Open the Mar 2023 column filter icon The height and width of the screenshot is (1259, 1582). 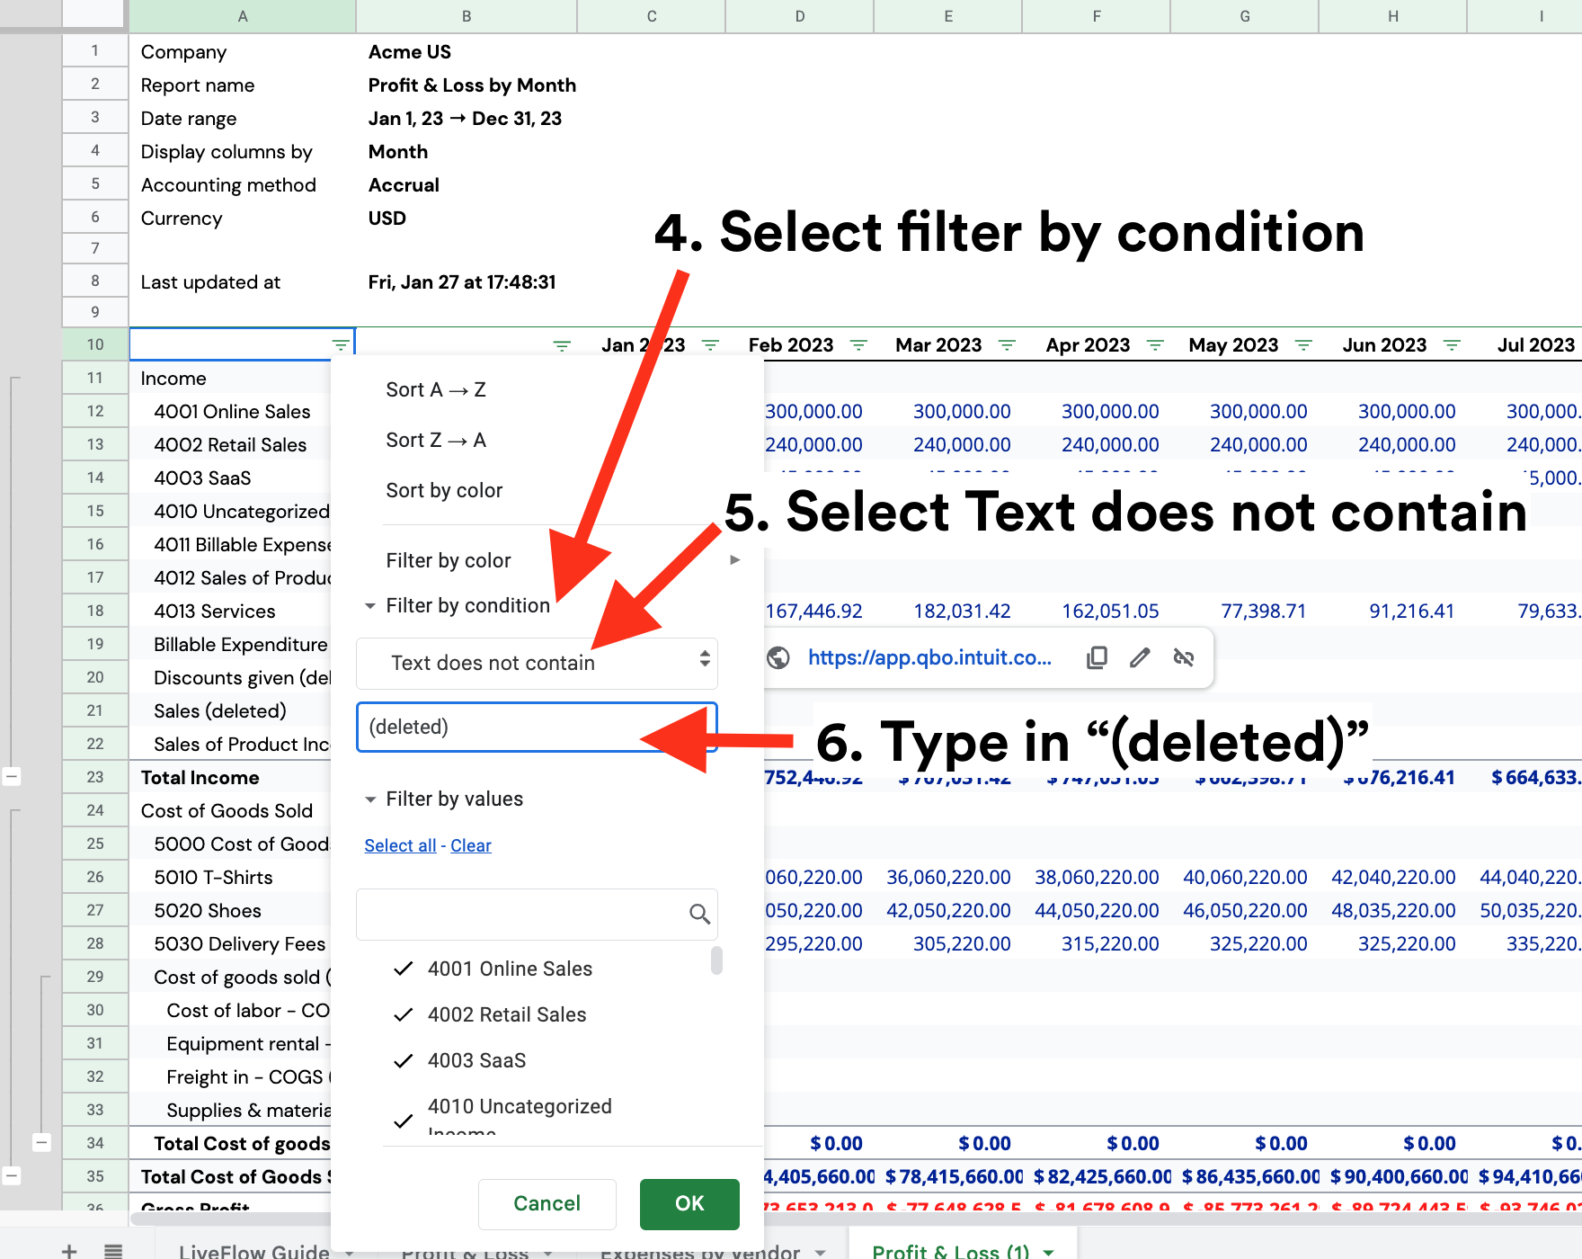pos(1007,345)
